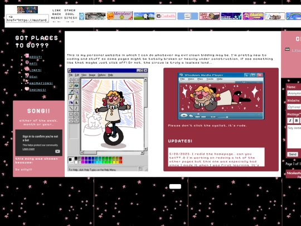
Task: Select the rectangular Select tool in Paint
Action: (x=76, y=80)
